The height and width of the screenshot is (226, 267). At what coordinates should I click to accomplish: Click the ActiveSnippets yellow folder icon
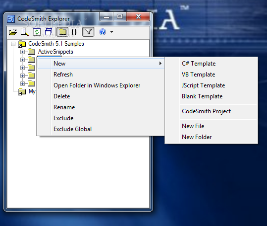tap(32, 52)
